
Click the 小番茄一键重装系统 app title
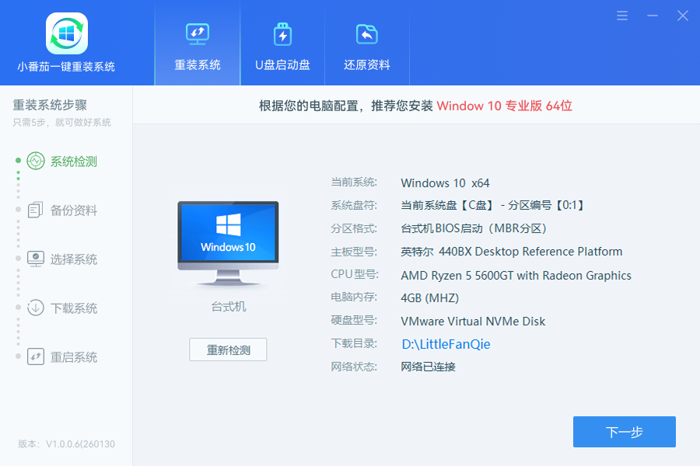click(x=67, y=67)
